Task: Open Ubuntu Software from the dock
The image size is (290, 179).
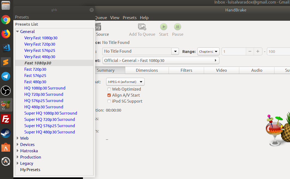Action: click(x=6, y=147)
